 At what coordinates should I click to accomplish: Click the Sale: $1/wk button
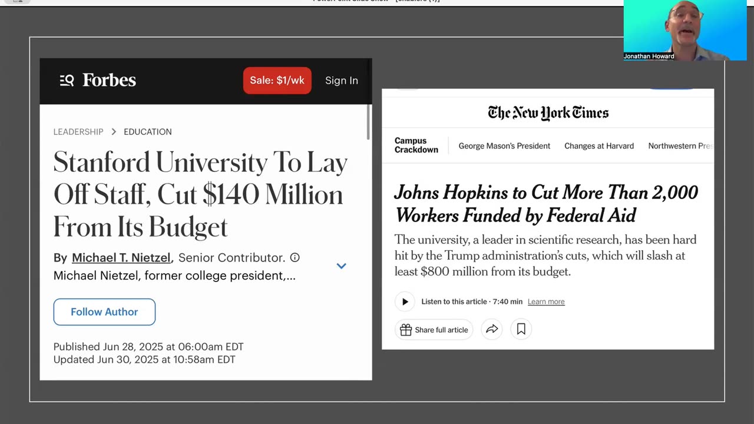click(x=277, y=81)
